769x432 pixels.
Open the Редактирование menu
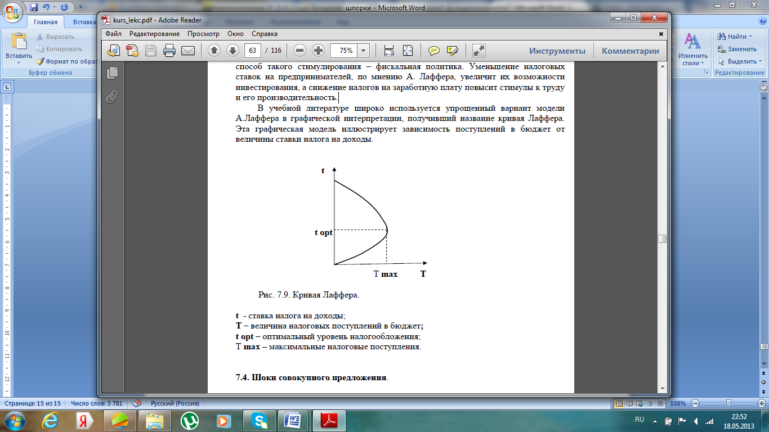(x=155, y=34)
